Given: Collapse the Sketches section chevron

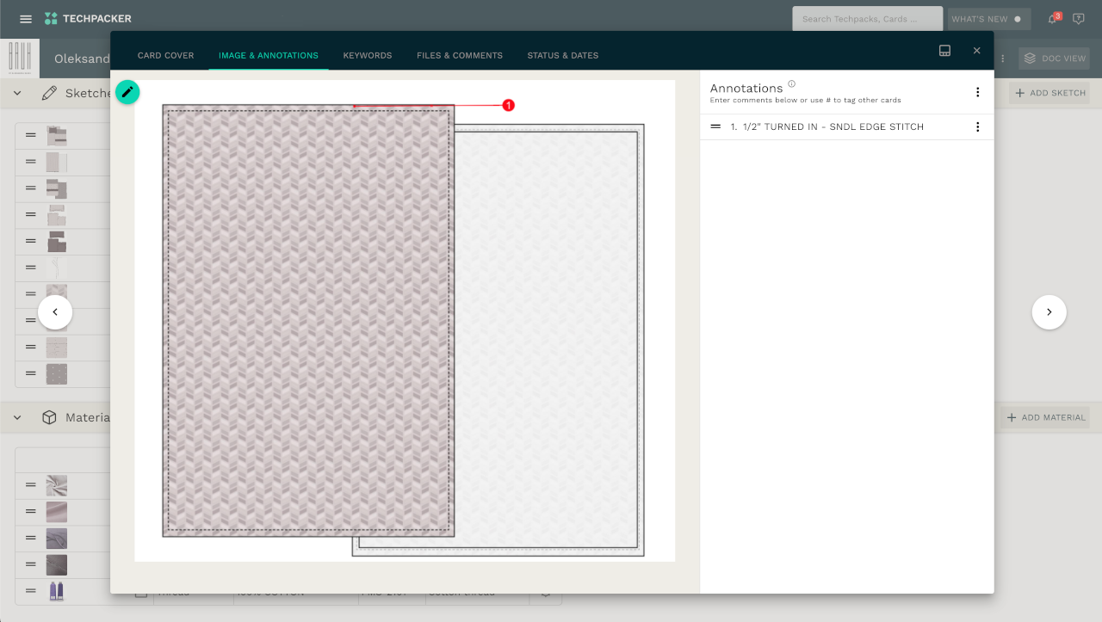Looking at the screenshot, I should click(17, 93).
